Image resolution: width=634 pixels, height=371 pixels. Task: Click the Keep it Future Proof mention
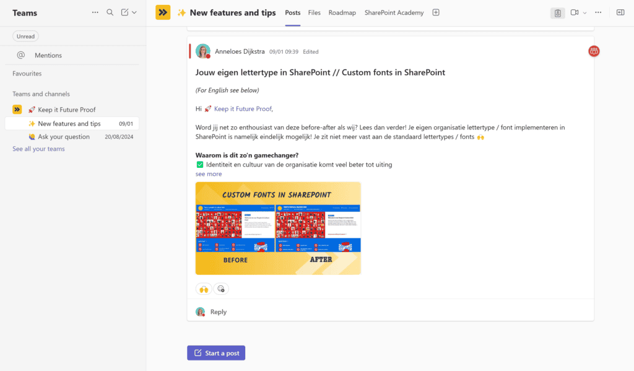(243, 109)
